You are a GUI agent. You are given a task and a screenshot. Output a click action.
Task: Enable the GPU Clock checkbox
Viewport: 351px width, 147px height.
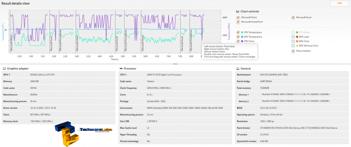coord(293,41)
